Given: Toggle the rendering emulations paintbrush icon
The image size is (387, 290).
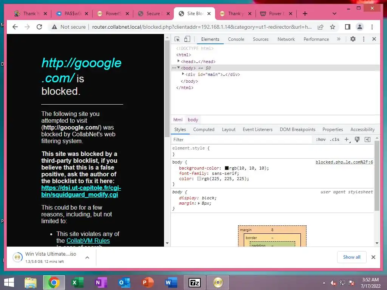Looking at the screenshot, I should [357, 140].
